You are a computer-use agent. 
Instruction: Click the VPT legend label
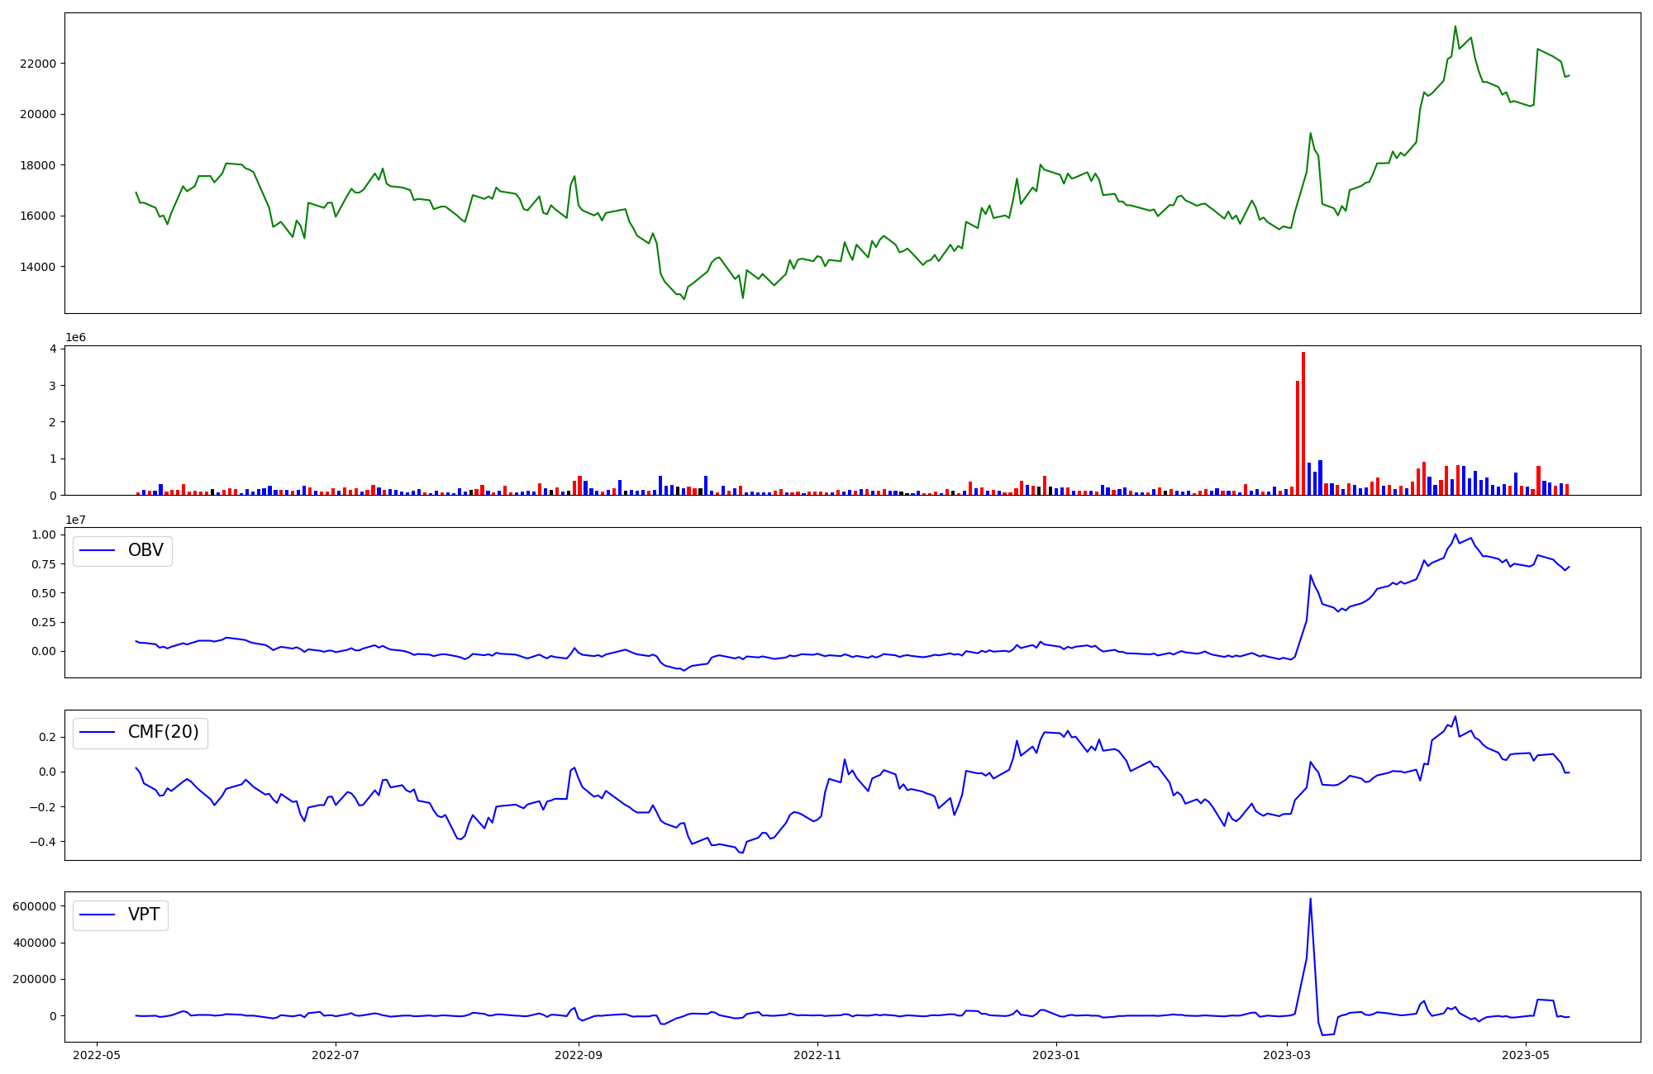pyautogui.click(x=144, y=915)
